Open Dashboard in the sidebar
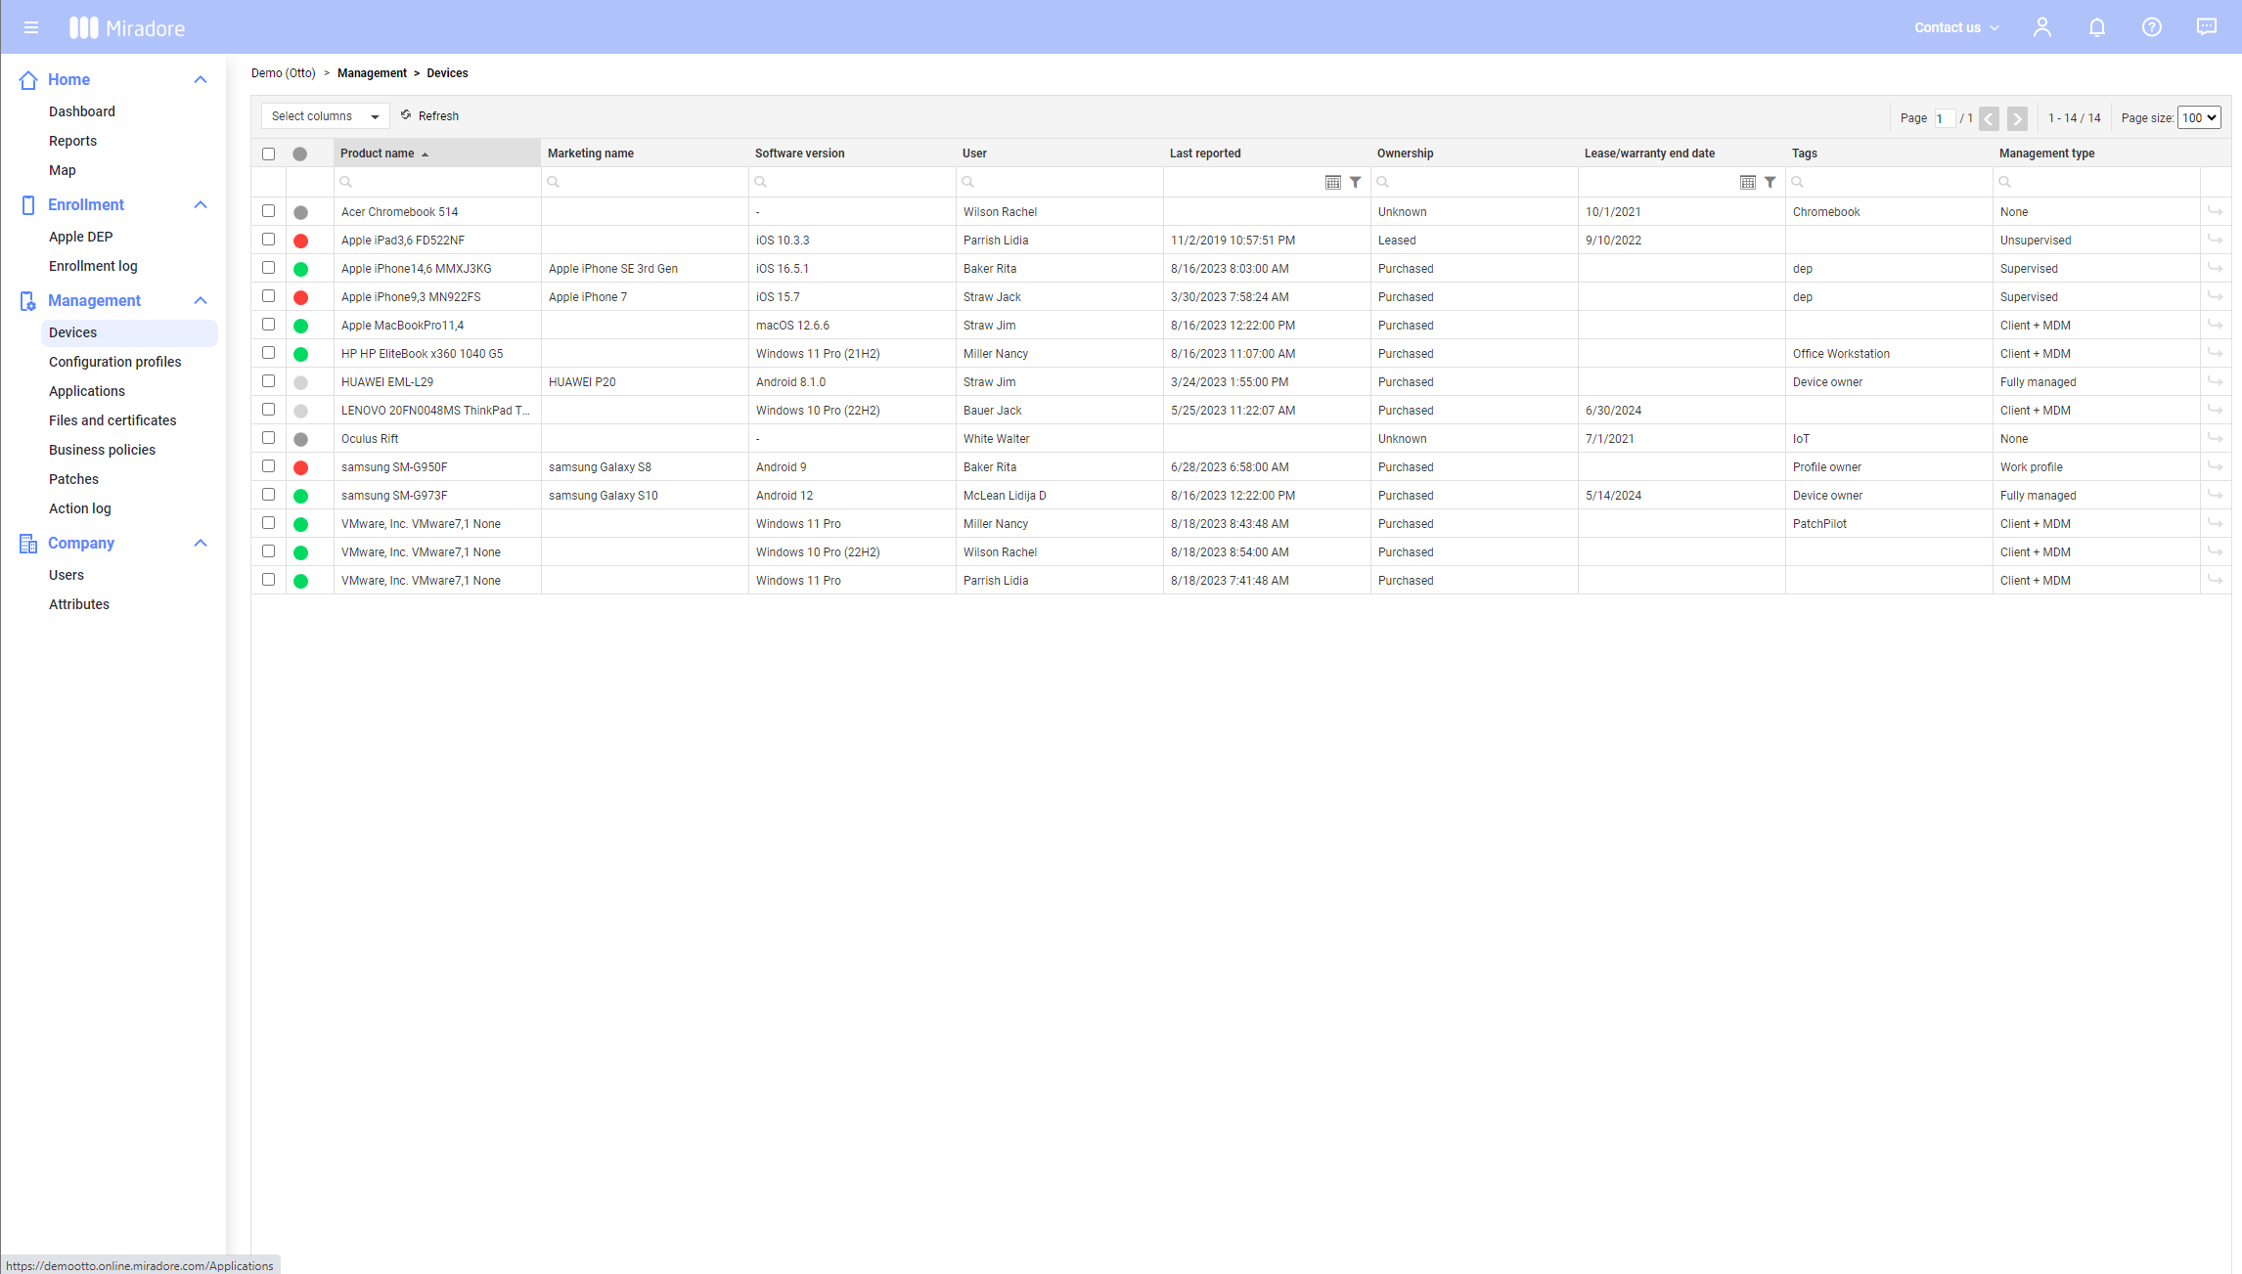The width and height of the screenshot is (2242, 1274). click(82, 111)
